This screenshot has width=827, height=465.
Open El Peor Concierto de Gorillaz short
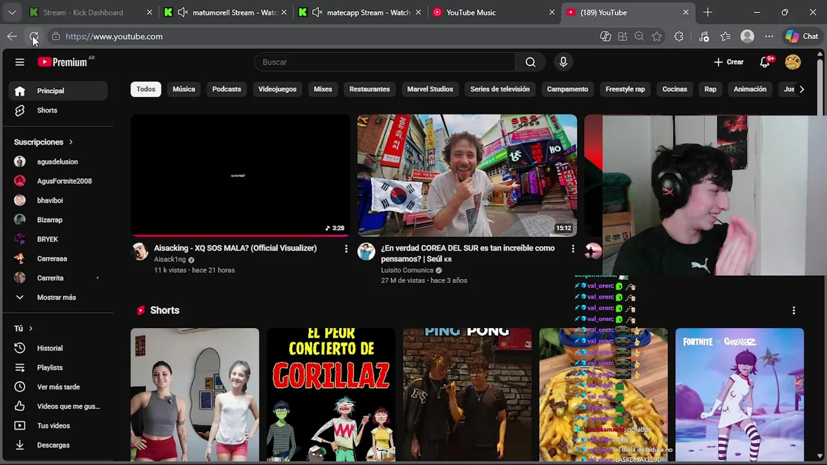click(x=331, y=395)
